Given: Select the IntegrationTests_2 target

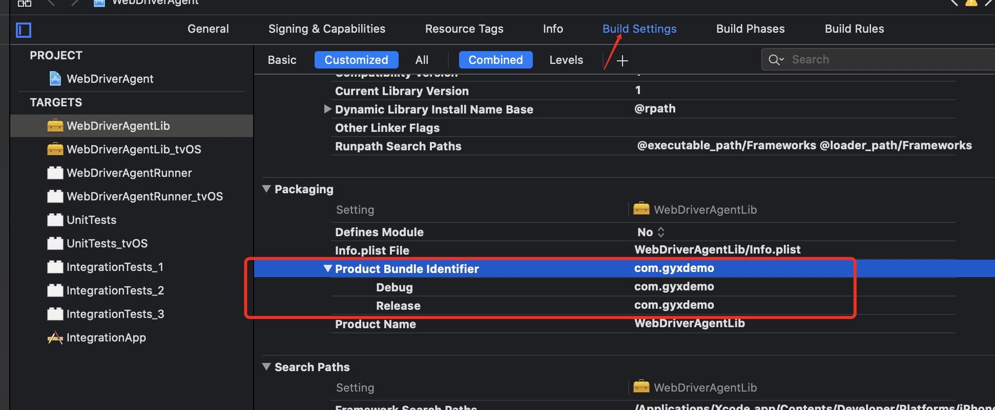Looking at the screenshot, I should pos(132,290).
